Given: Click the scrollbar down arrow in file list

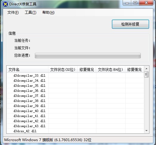Looking at the screenshot, I should (x=146, y=131).
